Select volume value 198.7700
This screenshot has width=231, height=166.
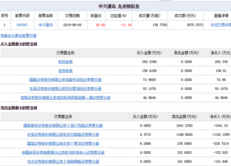pyautogui.click(x=160, y=25)
